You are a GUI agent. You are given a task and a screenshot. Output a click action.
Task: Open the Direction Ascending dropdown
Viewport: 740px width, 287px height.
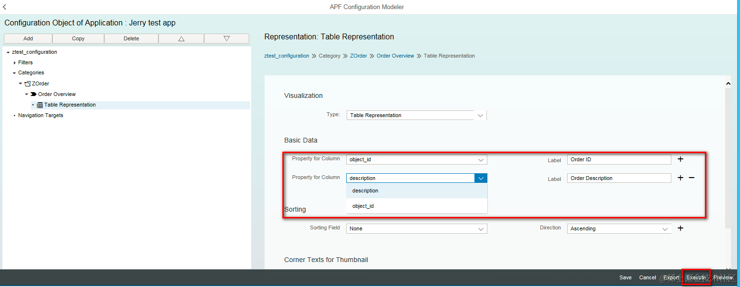pos(665,229)
